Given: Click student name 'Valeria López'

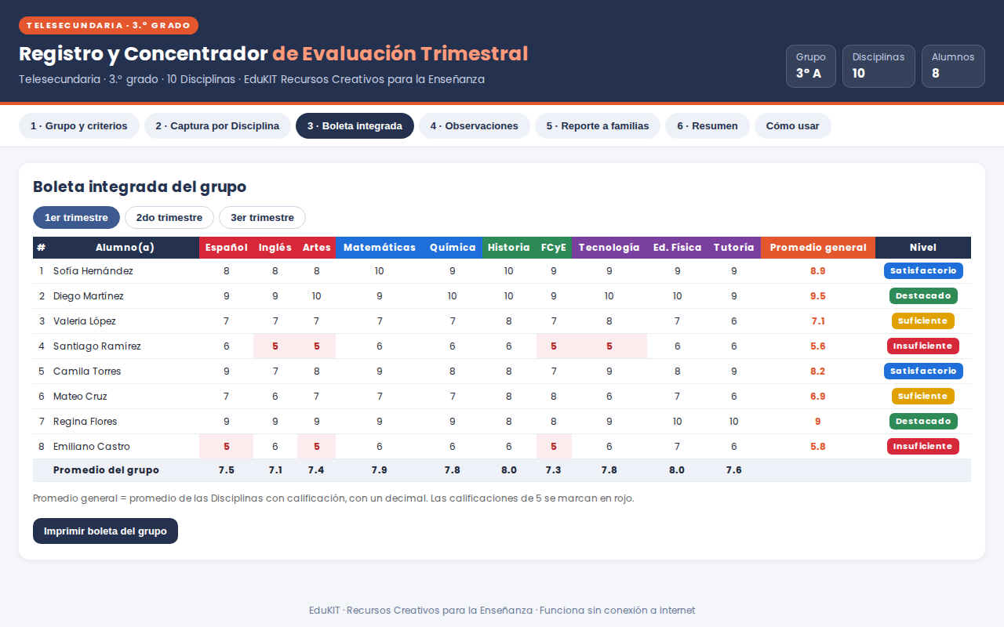Looking at the screenshot, I should pos(85,321).
